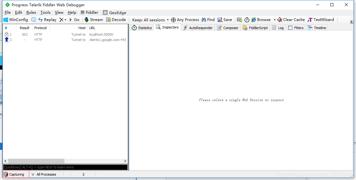Image resolution: width=356 pixels, height=180 pixels.
Task: Click the speech-bubble comment icon
Action: [33, 20]
